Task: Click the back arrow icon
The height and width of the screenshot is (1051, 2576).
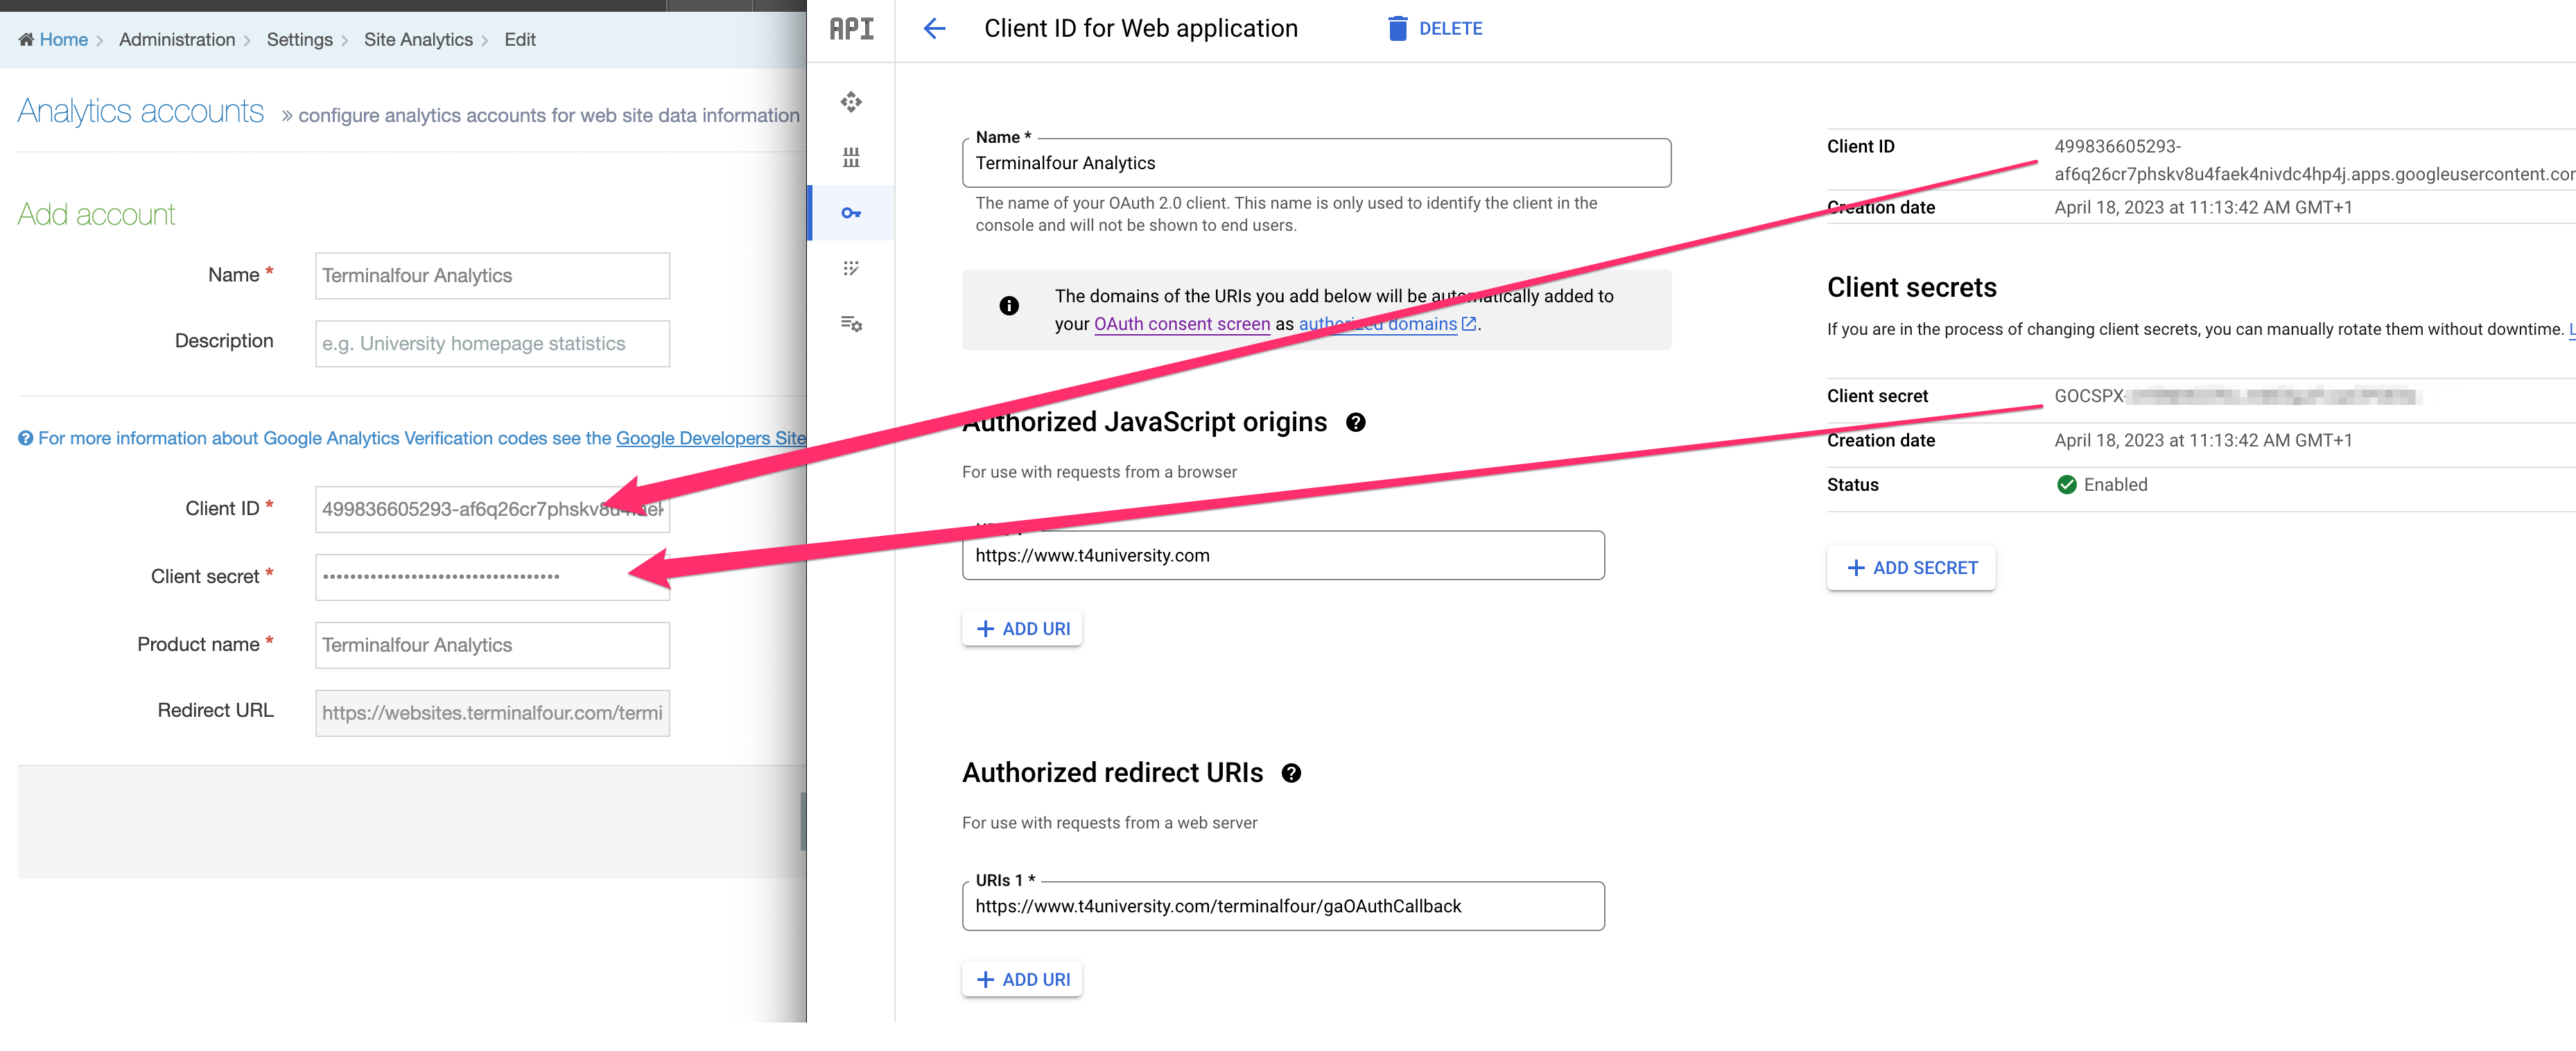Action: tap(934, 28)
